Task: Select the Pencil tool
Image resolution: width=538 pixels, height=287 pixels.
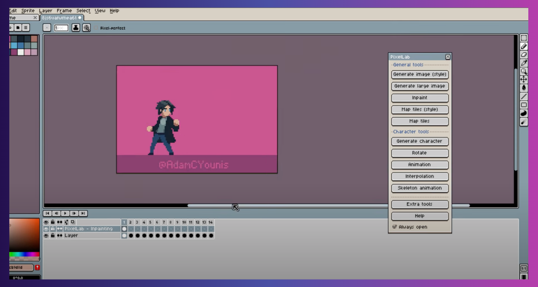Action: [x=524, y=46]
